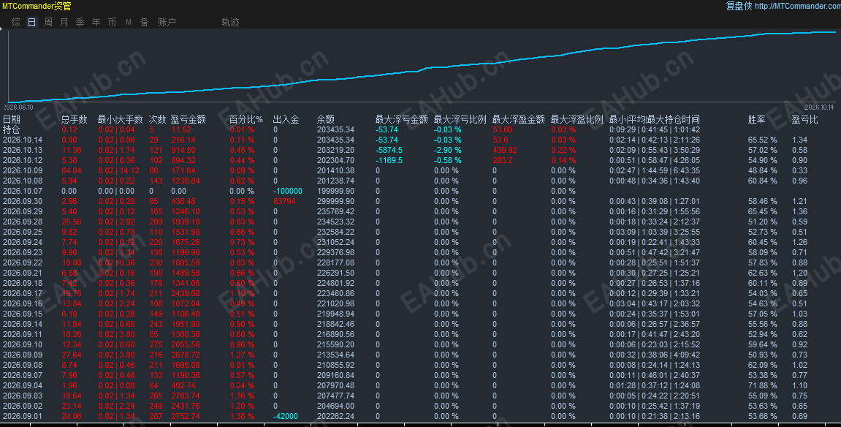Screen dimensions: 841x427
Task: Click the 299999.90 balance value
Action: tap(336, 201)
